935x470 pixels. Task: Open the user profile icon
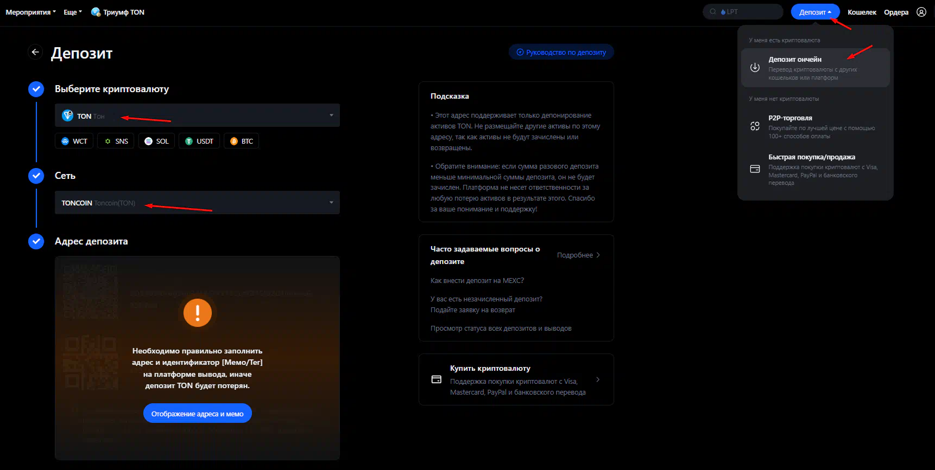coord(921,12)
